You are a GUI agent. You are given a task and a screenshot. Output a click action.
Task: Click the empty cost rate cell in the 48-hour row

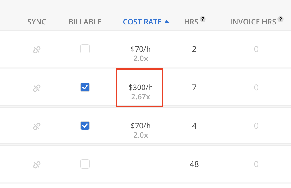pos(141,164)
